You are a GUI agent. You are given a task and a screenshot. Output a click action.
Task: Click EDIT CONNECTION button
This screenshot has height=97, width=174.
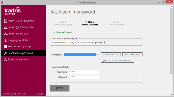[111, 54]
